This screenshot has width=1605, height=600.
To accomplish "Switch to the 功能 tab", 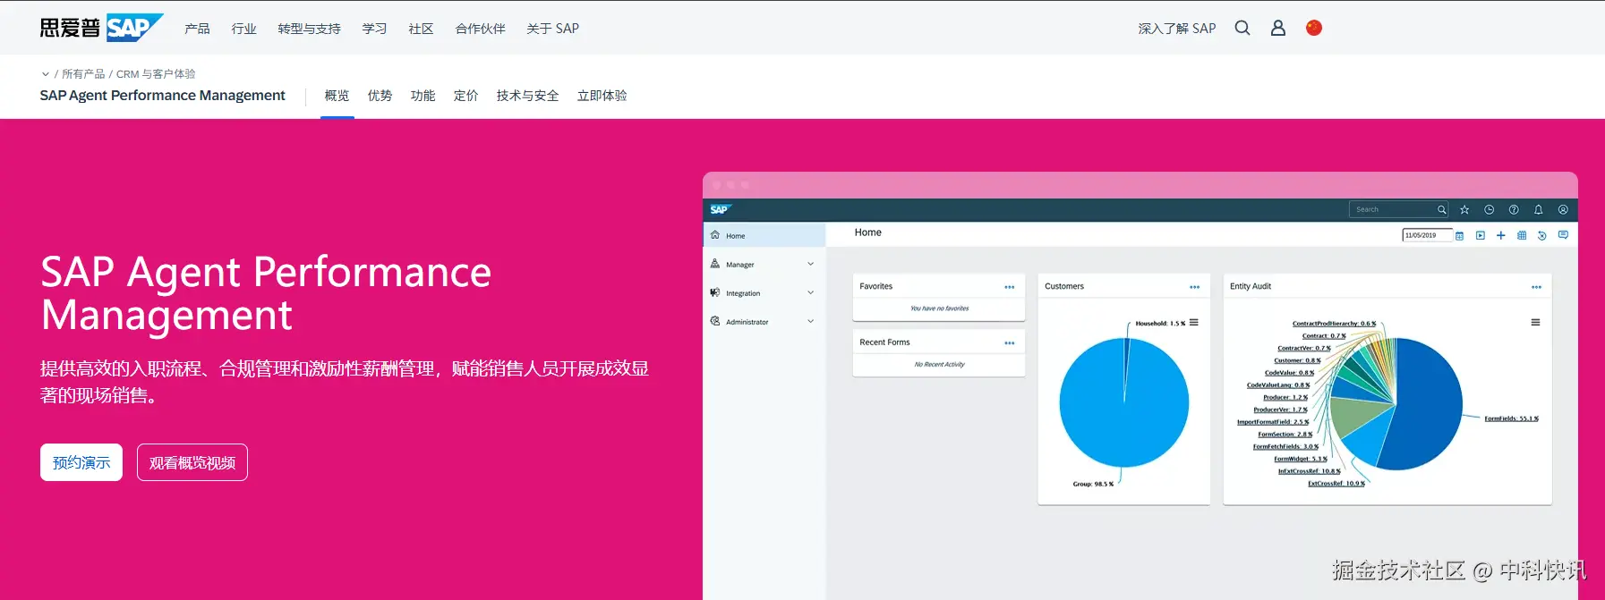I will [423, 96].
